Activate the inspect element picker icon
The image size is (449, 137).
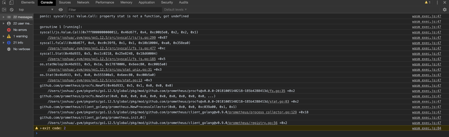(x=4, y=2)
